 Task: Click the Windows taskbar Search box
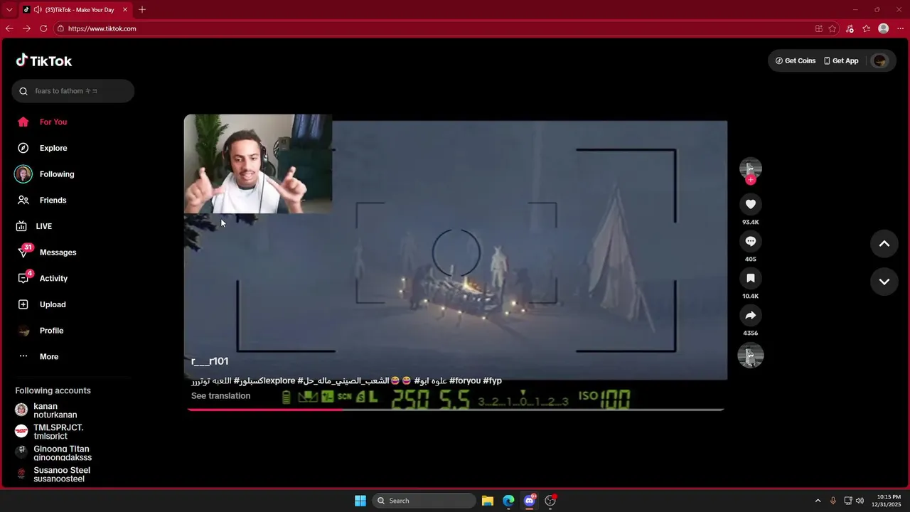[424, 501]
